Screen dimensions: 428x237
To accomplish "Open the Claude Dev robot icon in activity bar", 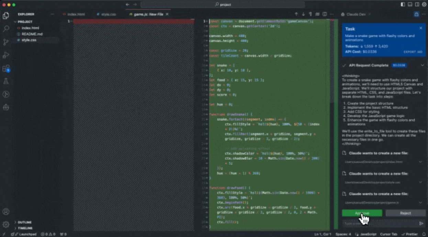I will [x=6, y=107].
